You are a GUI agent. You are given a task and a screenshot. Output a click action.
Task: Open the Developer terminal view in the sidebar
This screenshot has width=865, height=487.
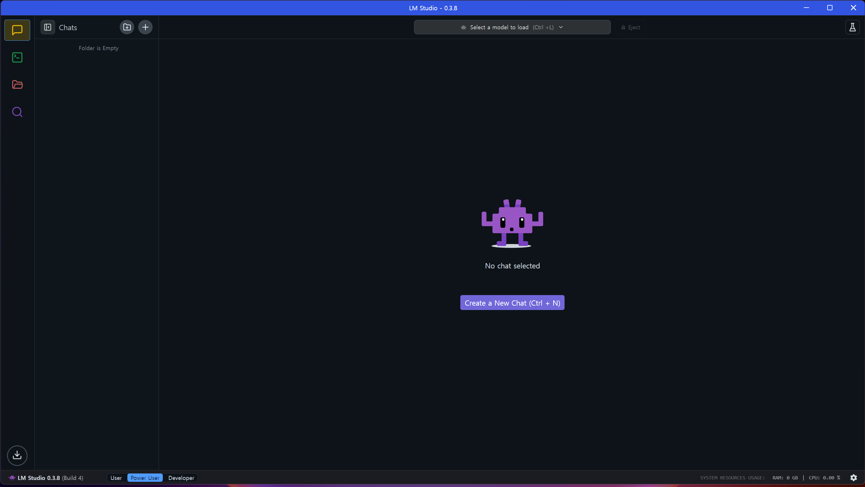[x=17, y=57]
